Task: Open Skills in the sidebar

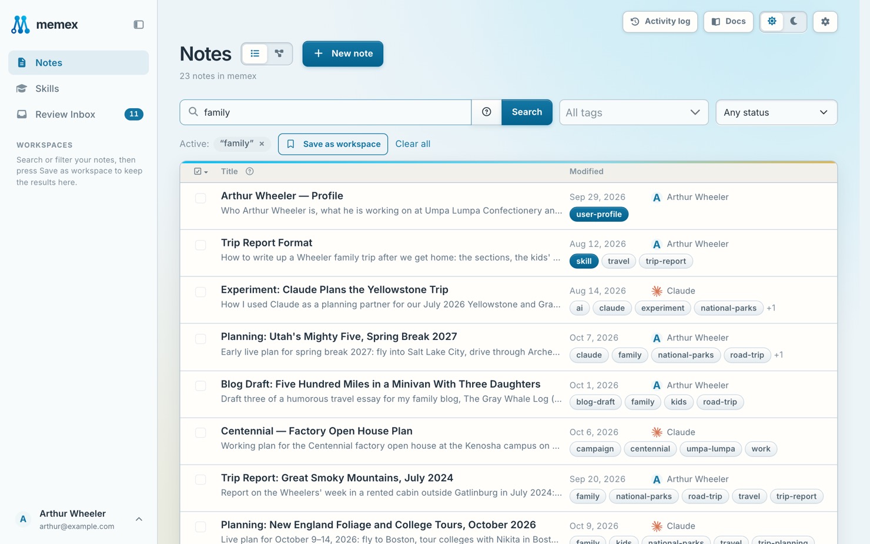Action: click(x=79, y=89)
